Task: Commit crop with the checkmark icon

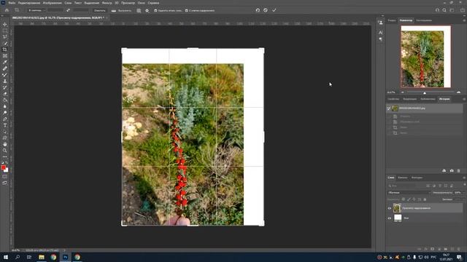Action: point(274,10)
